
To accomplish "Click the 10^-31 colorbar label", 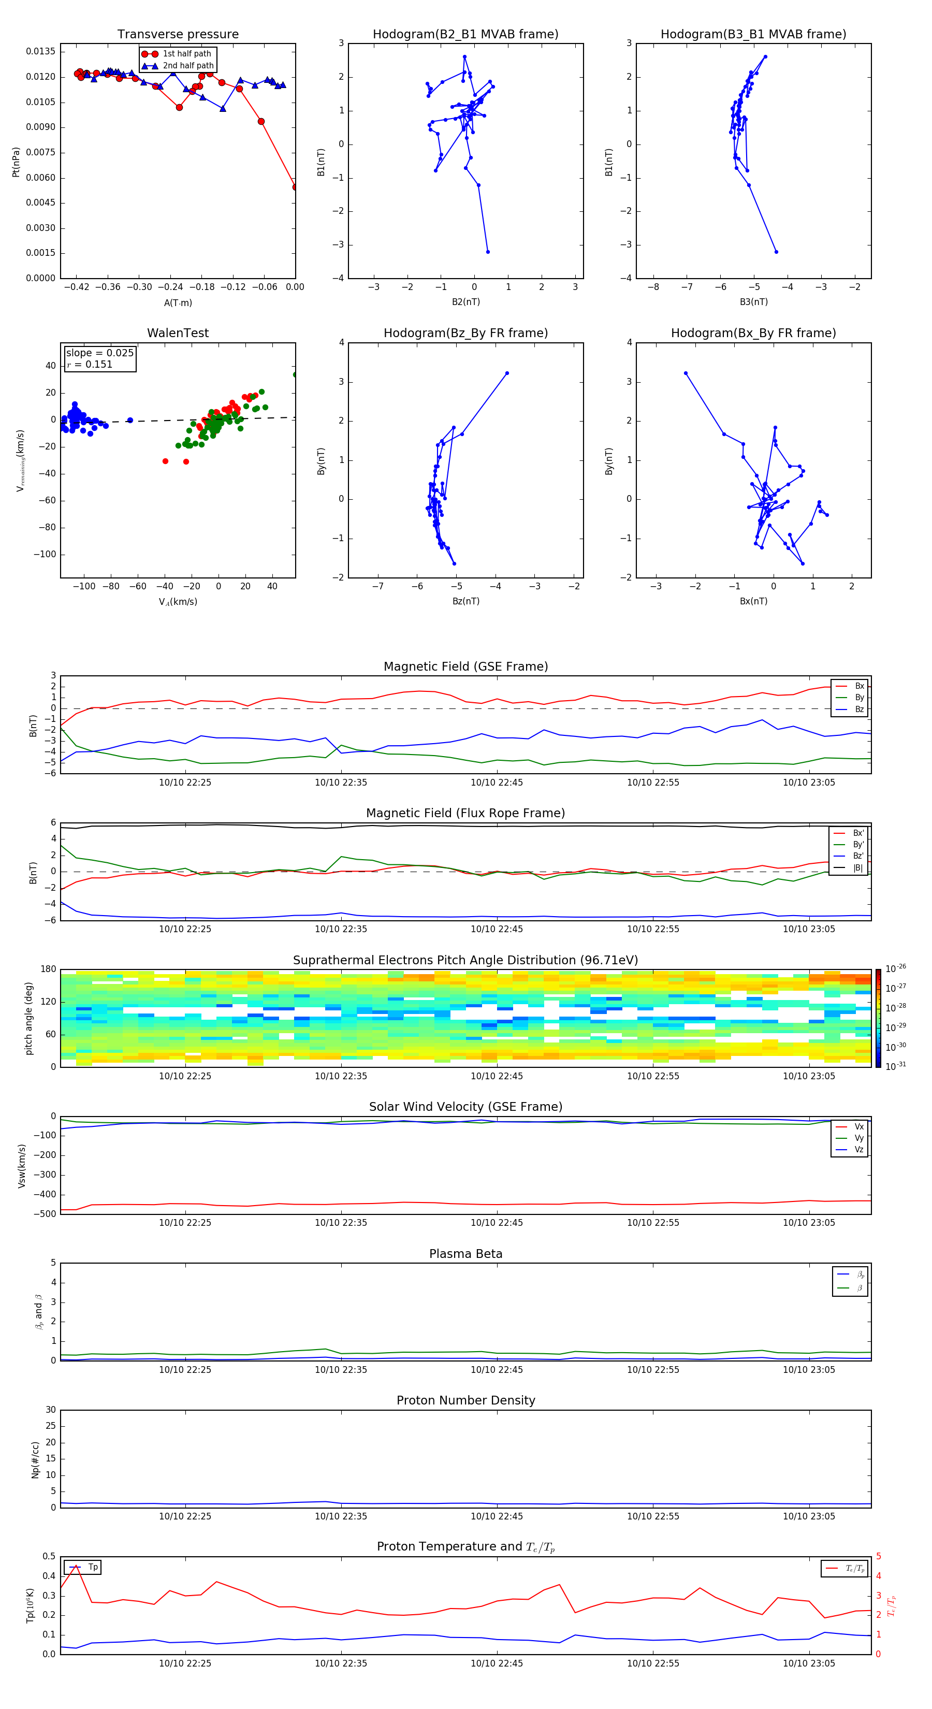I will point(896,1067).
